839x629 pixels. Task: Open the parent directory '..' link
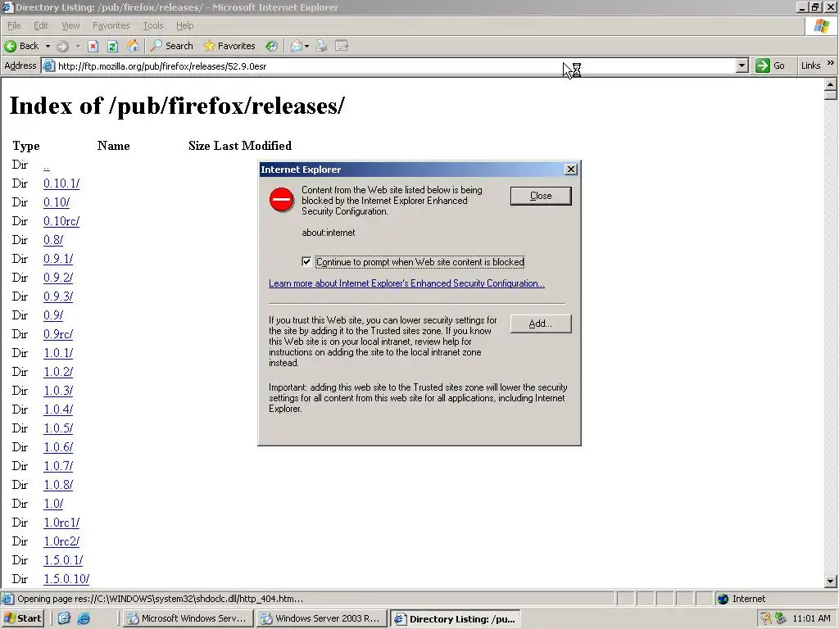click(47, 165)
